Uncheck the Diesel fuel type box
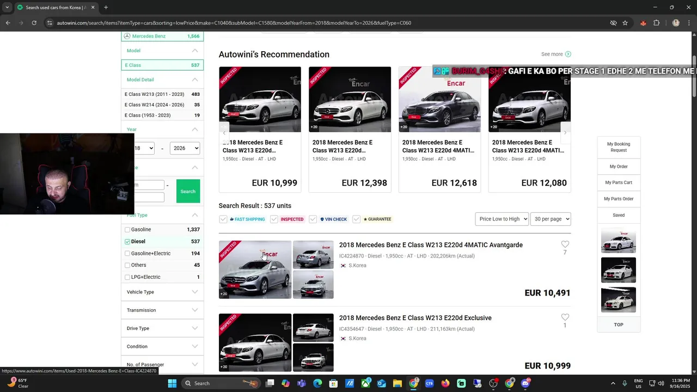The height and width of the screenshot is (392, 697). 127,242
